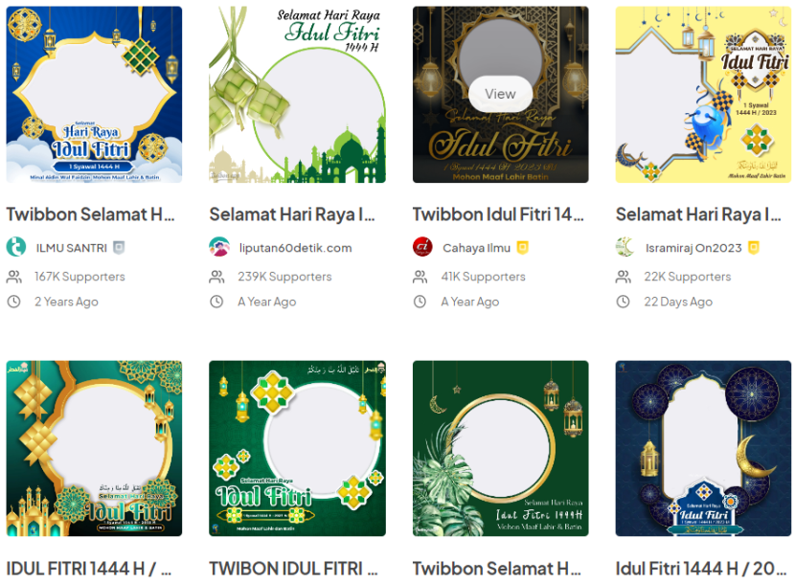
Task: Click the supporters icon next to 239K Supporters
Action: point(216,277)
